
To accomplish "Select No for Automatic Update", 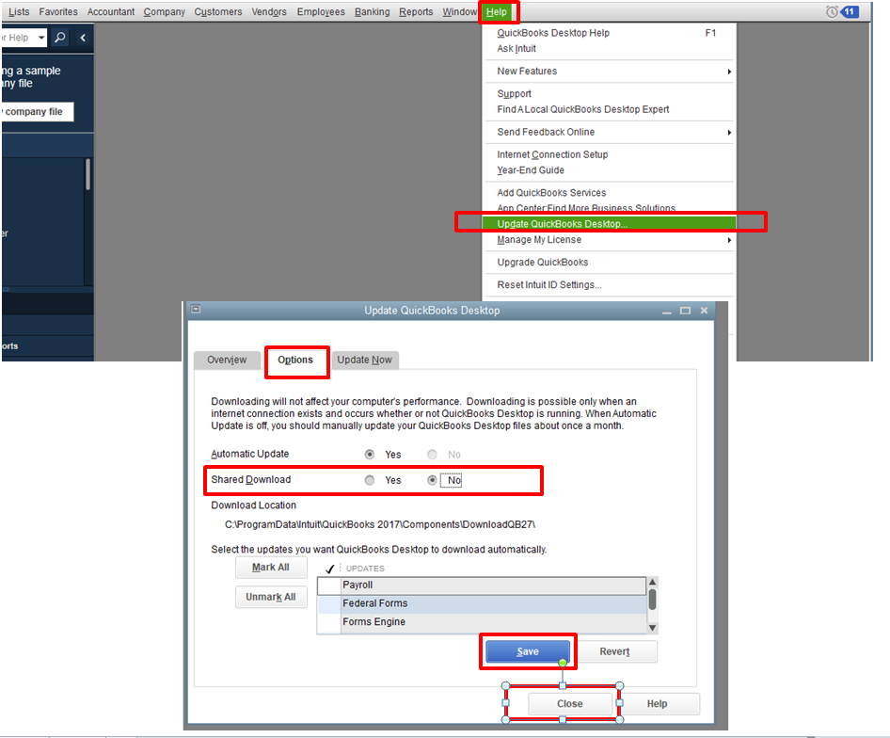I will [432, 455].
